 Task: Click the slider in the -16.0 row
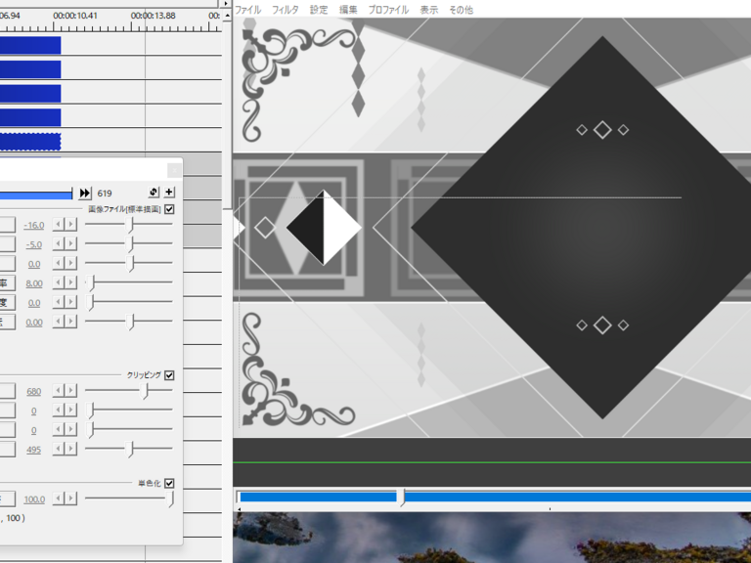[x=129, y=224]
